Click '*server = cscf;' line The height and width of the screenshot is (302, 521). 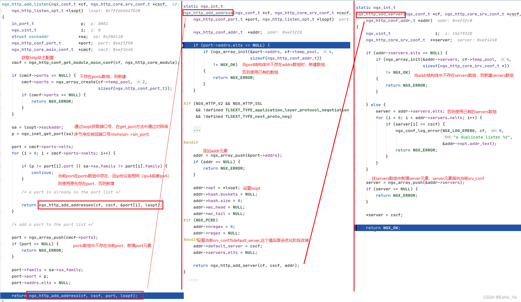click(x=384, y=215)
